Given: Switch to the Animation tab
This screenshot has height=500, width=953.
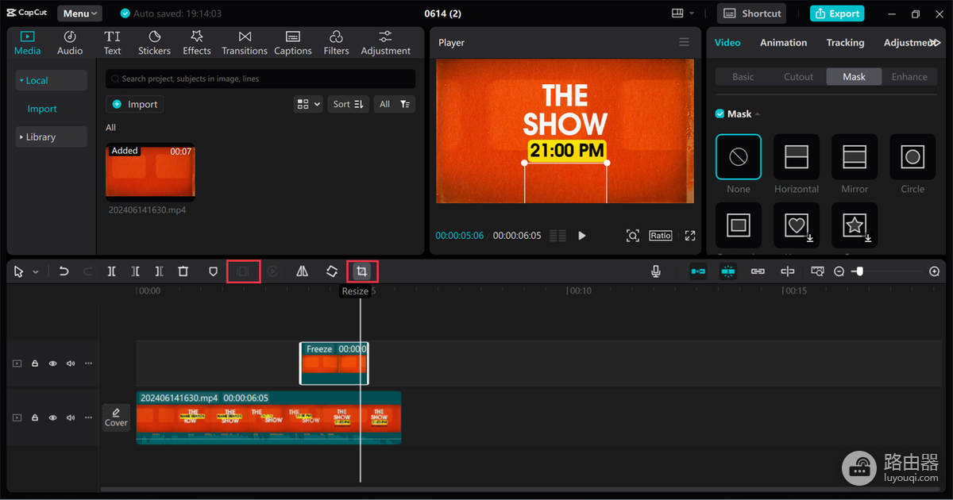Looking at the screenshot, I should [783, 43].
